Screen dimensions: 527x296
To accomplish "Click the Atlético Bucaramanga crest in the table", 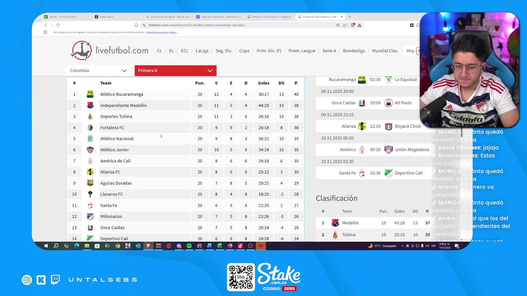I will click(90, 94).
